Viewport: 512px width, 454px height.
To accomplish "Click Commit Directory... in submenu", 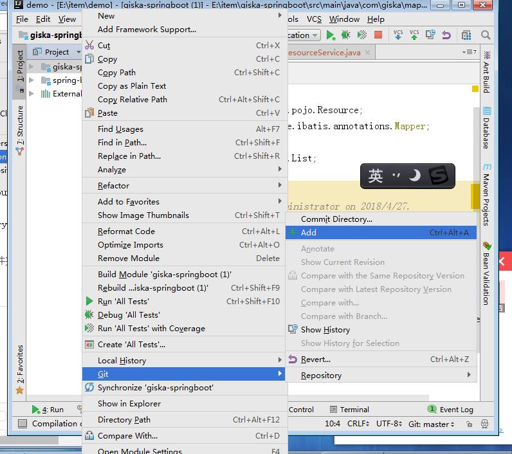I will pos(381,219).
